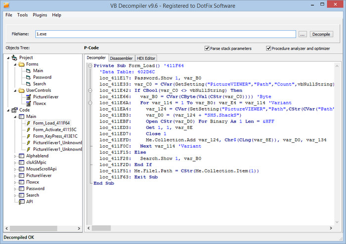Click the Form_KeyPress_413E1C lightning icon
The width and height of the screenshot is (346, 244).
coord(29,136)
